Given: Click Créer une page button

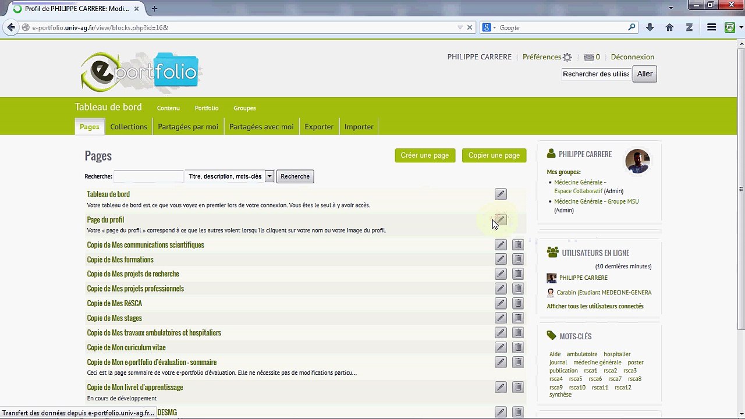Looking at the screenshot, I should point(425,155).
